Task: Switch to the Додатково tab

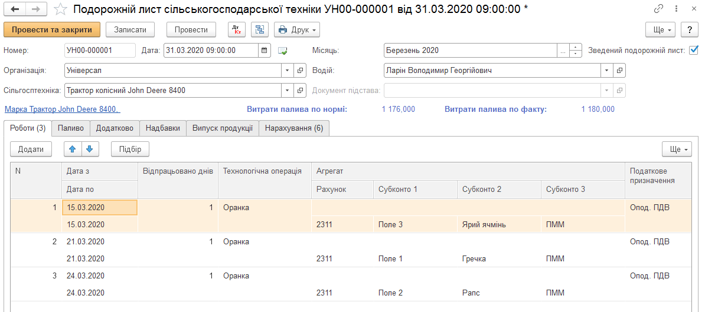Action: 115,128
